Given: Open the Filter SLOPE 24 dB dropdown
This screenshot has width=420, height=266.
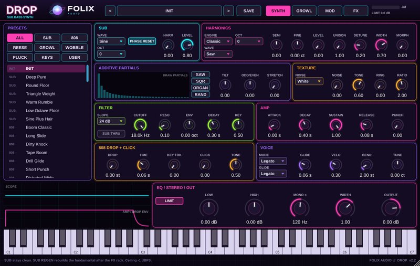Looking at the screenshot, I should point(111,121).
